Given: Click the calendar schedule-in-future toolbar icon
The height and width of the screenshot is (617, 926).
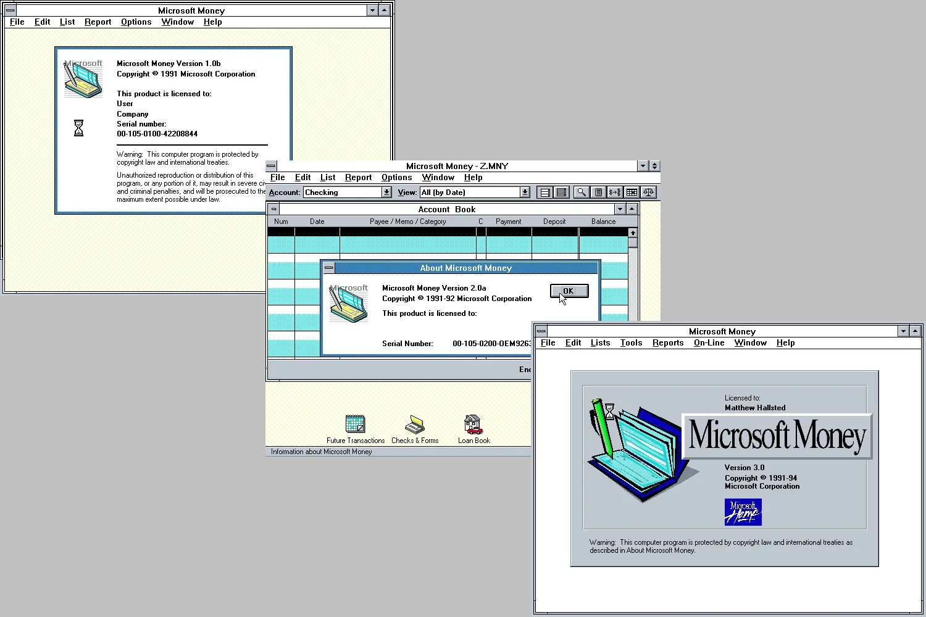Looking at the screenshot, I should (632, 193).
